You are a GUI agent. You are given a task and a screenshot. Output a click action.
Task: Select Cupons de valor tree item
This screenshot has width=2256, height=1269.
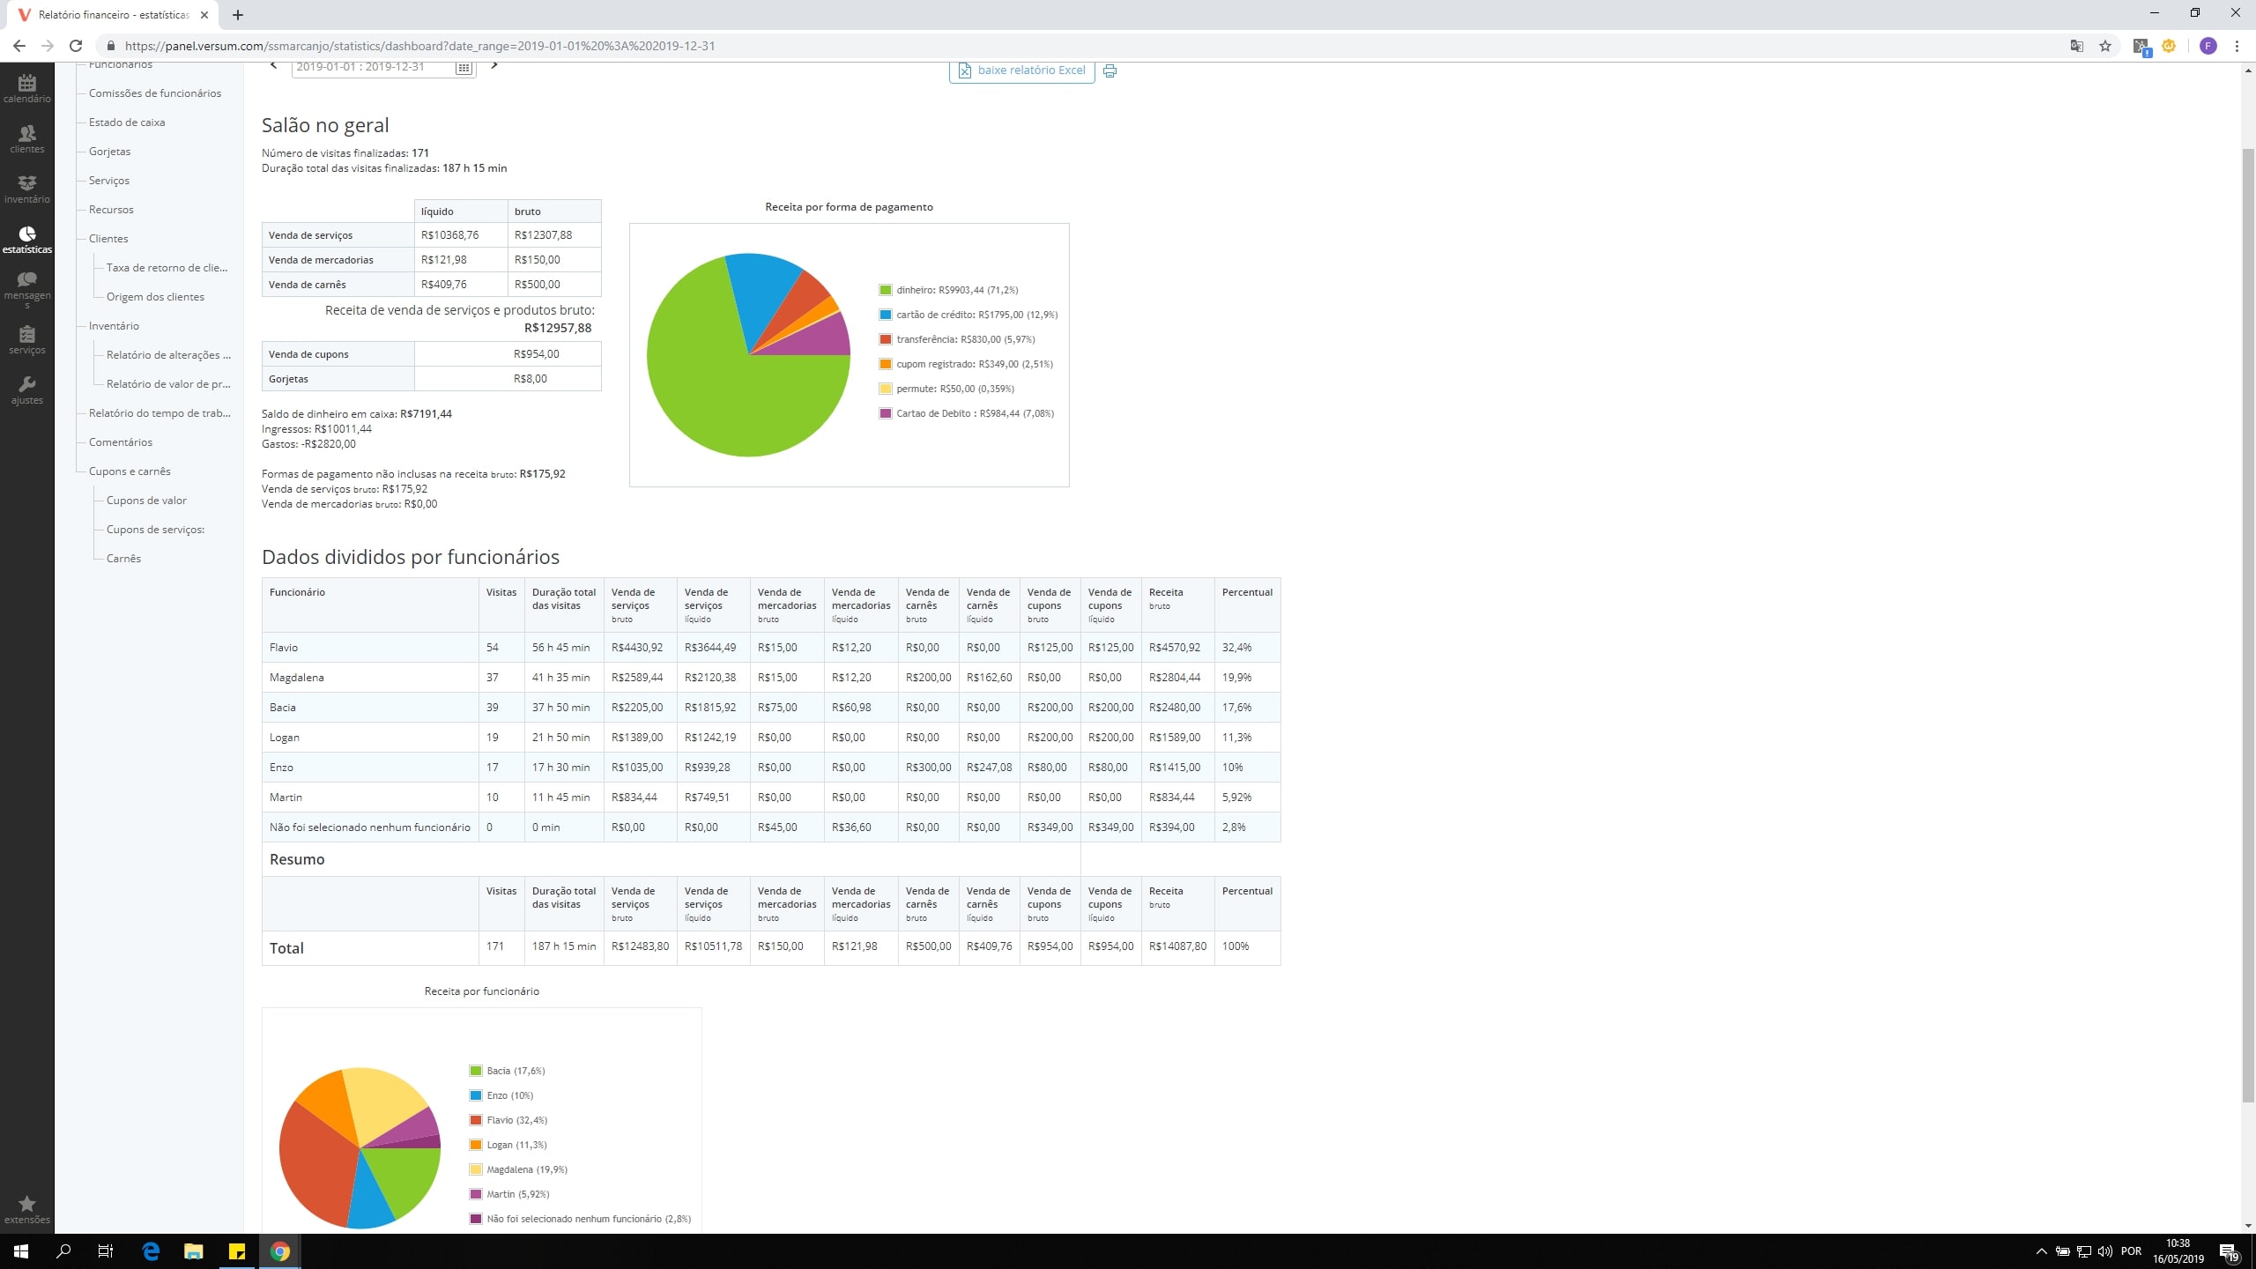tap(146, 501)
